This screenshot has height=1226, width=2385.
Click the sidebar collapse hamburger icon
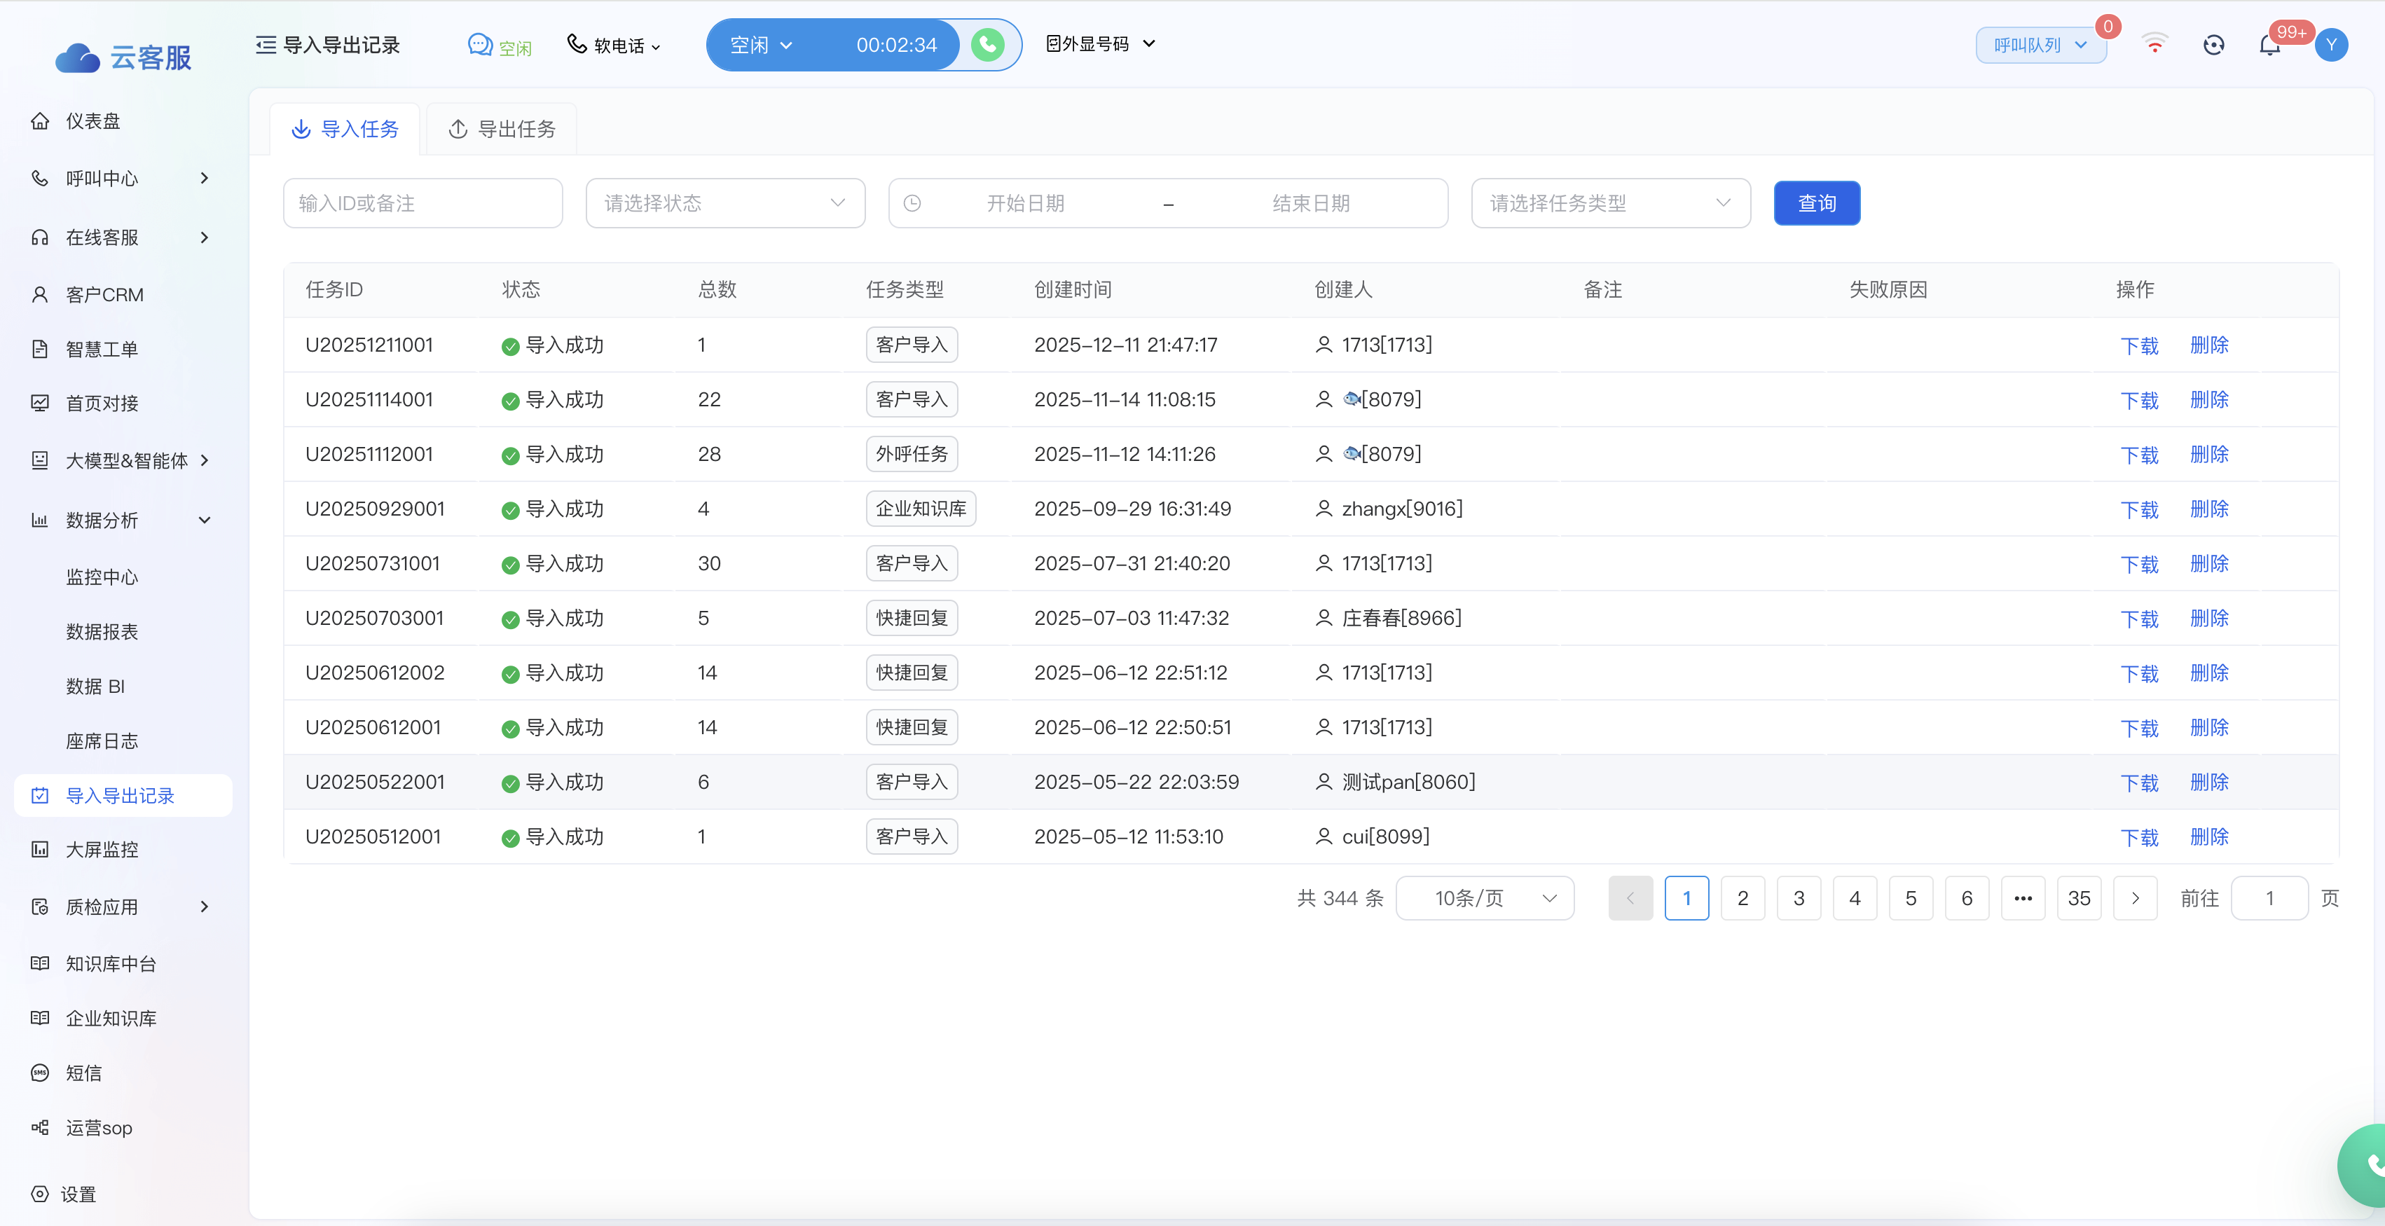pyautogui.click(x=266, y=44)
